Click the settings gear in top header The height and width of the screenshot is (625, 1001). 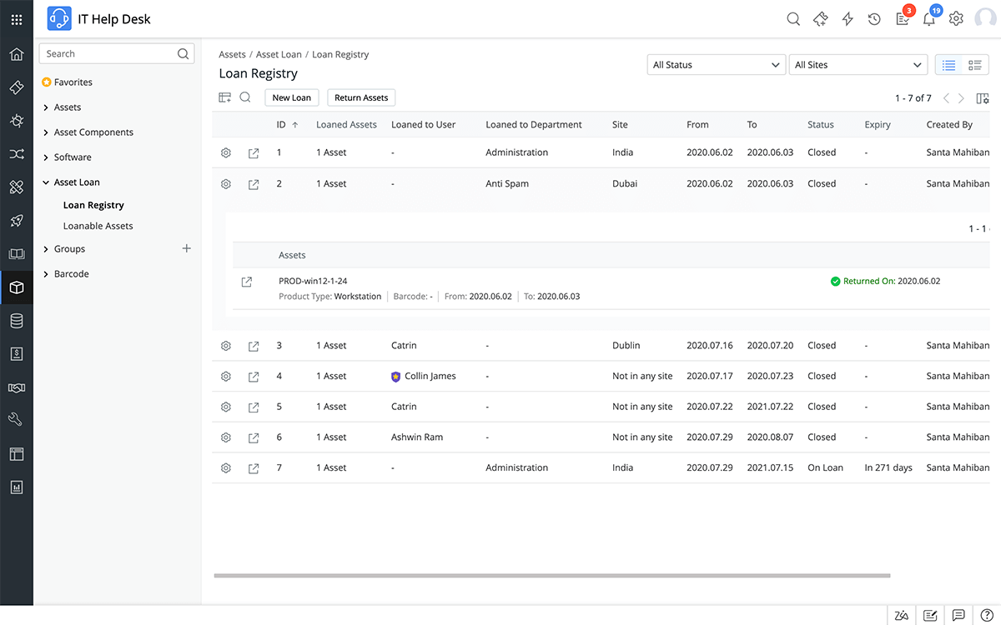click(956, 19)
